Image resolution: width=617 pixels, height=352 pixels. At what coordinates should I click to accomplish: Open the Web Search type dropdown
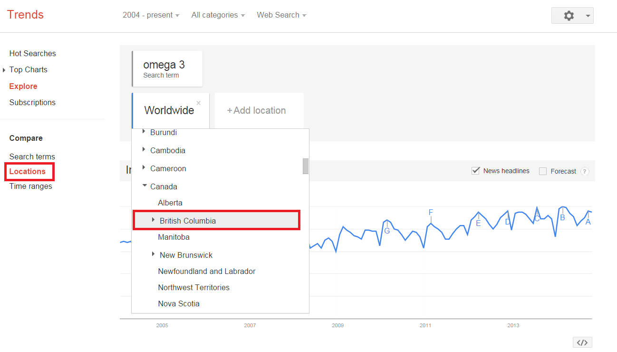(281, 15)
